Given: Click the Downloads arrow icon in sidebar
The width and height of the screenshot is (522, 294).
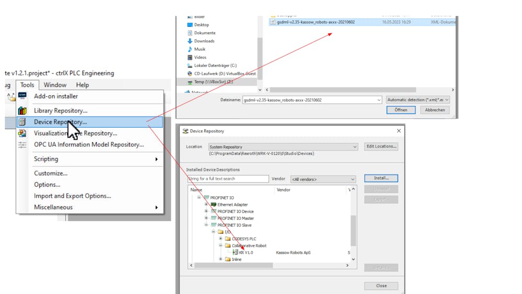Looking at the screenshot, I should [190, 41].
